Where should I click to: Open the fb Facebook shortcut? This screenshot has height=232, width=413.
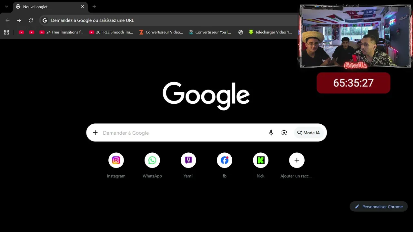225,165
